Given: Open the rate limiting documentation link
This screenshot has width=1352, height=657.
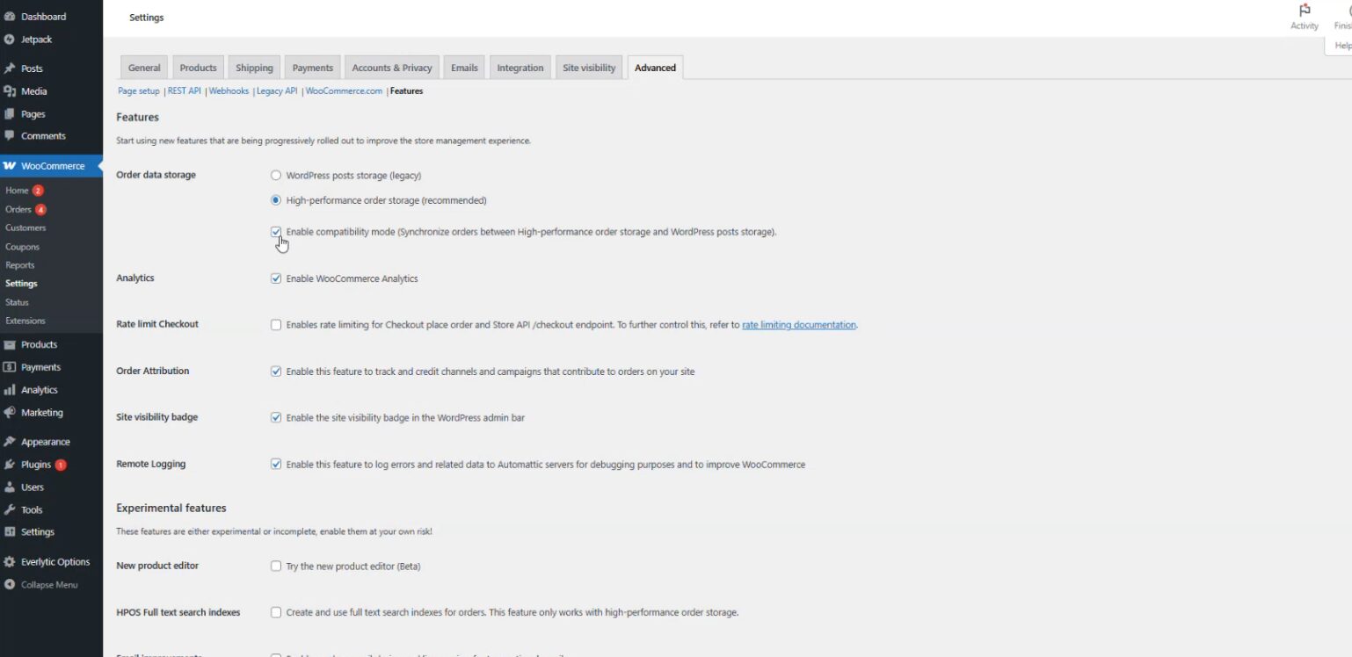Looking at the screenshot, I should pyautogui.click(x=798, y=325).
